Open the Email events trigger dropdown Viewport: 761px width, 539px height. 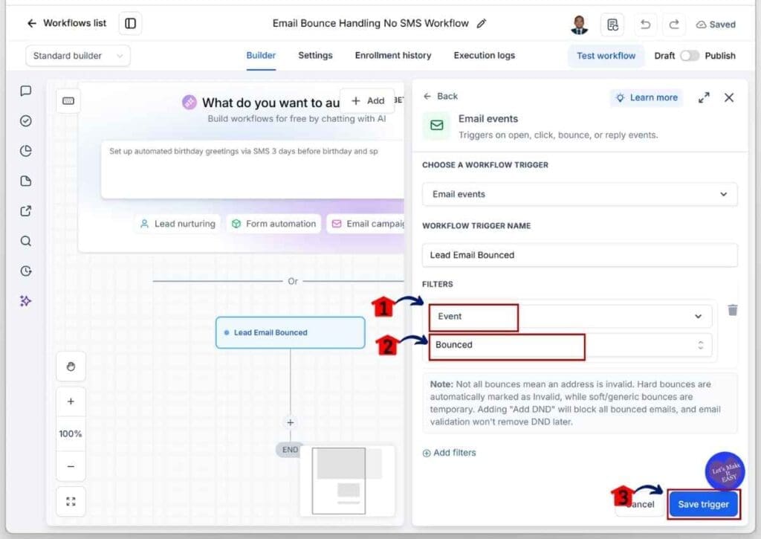580,194
